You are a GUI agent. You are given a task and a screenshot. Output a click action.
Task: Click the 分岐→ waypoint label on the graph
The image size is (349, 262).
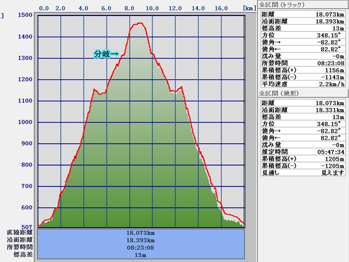click(106, 54)
